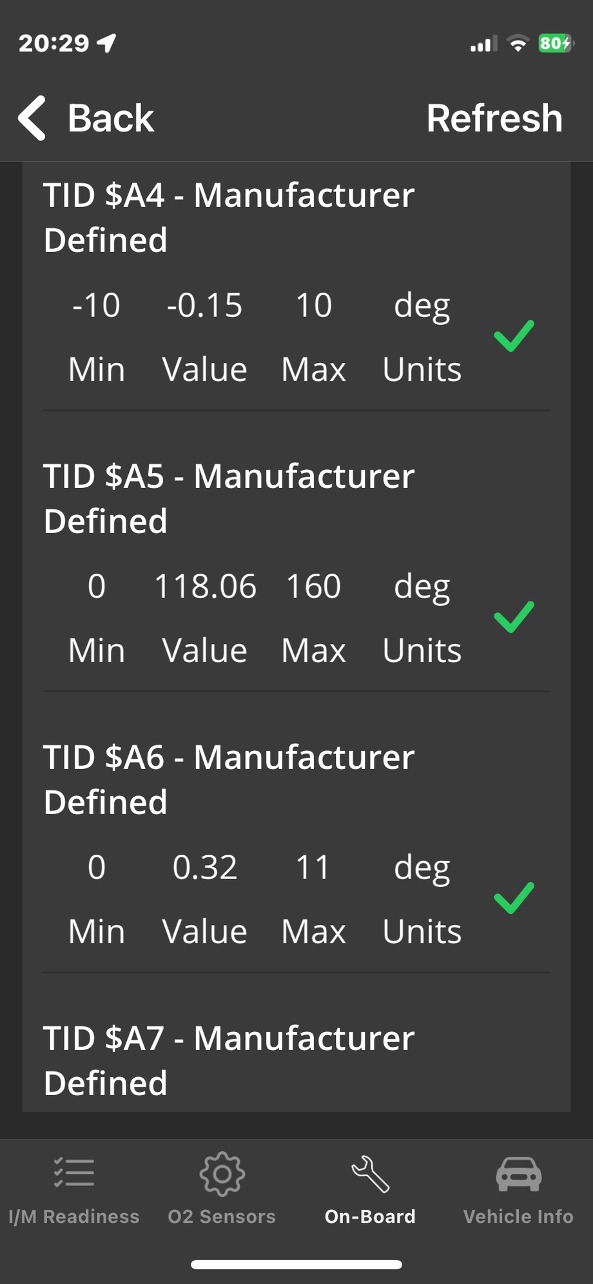
Task: Tap the 118.06 value in TID $A5
Action: (x=205, y=587)
